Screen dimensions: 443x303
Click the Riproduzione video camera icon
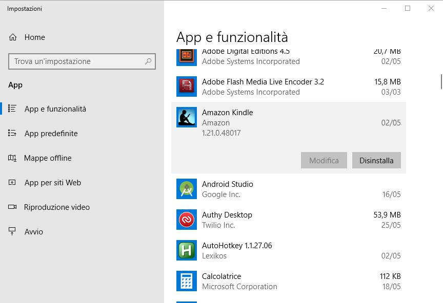tap(12, 207)
